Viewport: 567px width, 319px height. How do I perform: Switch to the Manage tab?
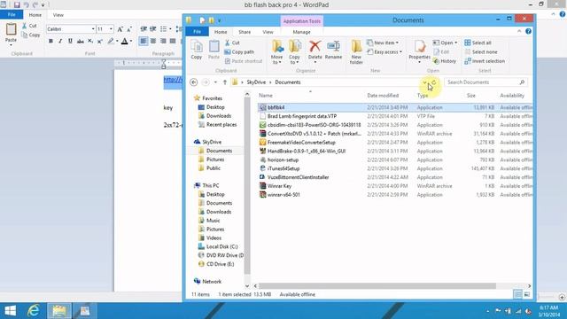pos(301,32)
